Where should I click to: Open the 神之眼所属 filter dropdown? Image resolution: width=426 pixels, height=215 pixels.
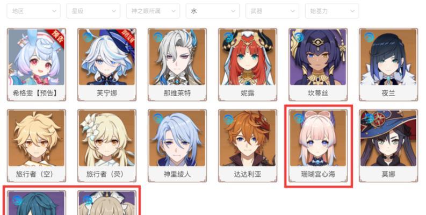coord(153,11)
